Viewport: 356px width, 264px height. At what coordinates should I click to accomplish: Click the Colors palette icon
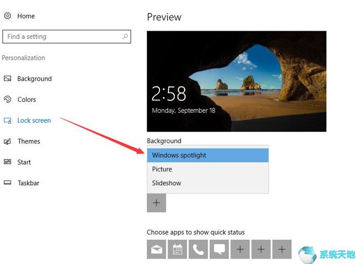(7, 100)
